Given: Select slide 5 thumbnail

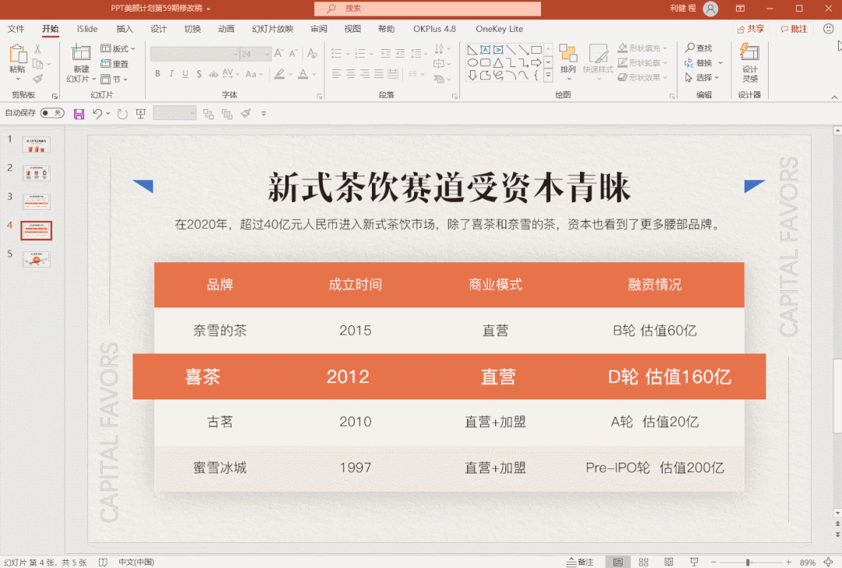Looking at the screenshot, I should click(x=37, y=260).
